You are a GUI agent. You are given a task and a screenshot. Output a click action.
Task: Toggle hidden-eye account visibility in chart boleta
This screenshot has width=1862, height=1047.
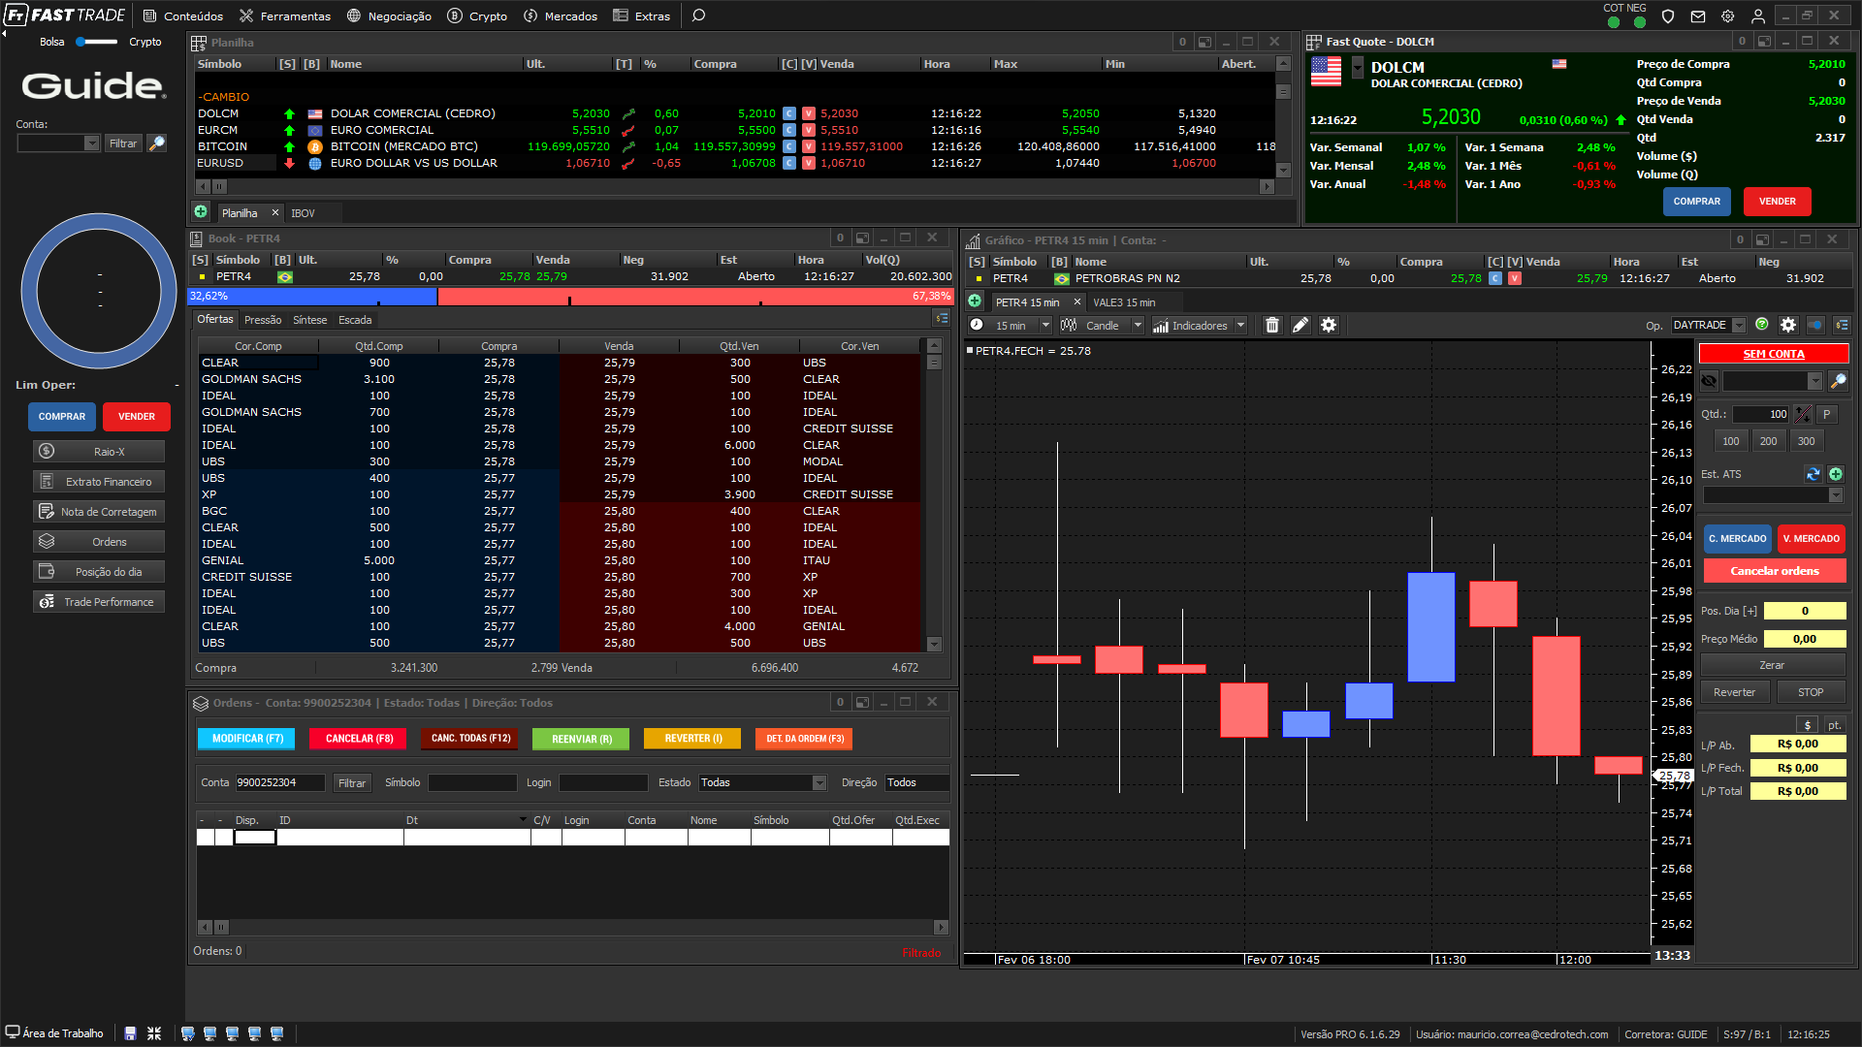coord(1710,381)
